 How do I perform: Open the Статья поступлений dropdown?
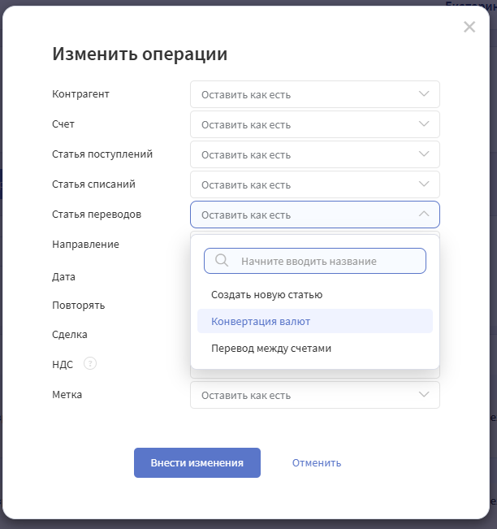point(314,154)
